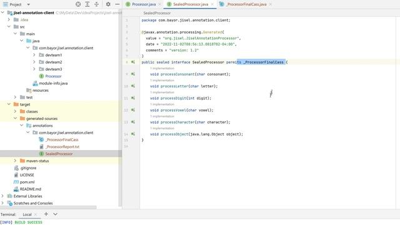Click the Project tree vertical scrollbar
400x225 pixels.
[120, 107]
